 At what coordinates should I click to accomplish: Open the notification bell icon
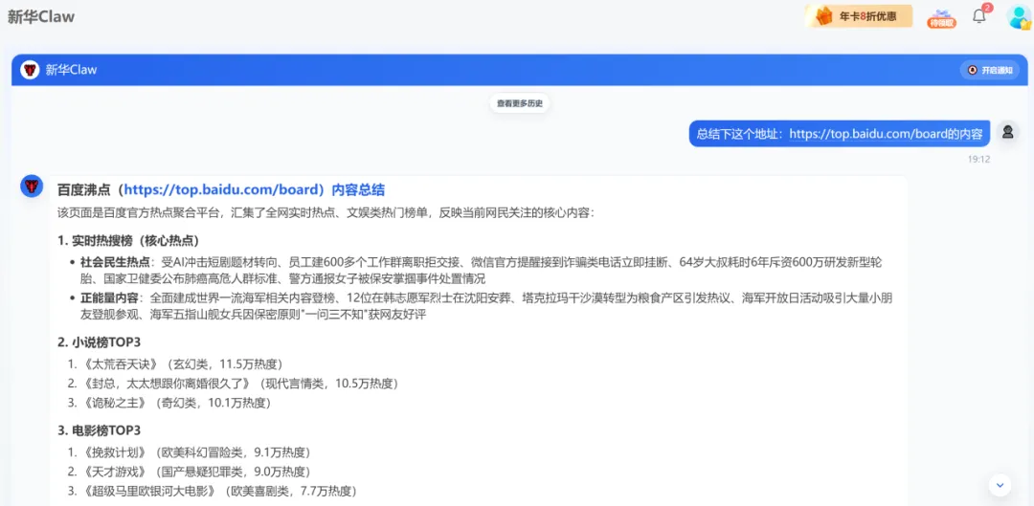[979, 16]
